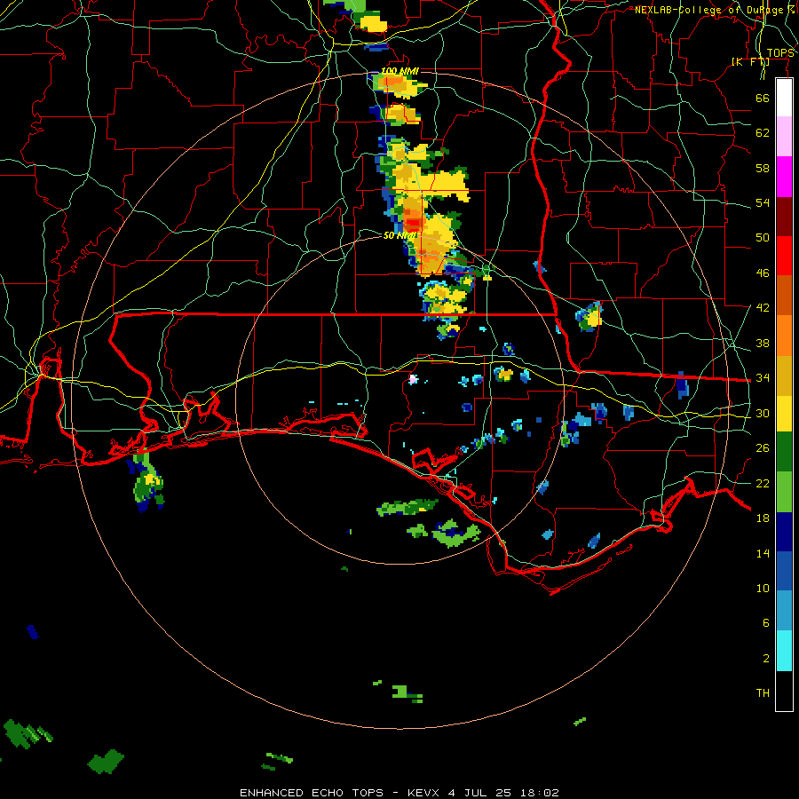Click the '26' legend value
This screenshot has width=799, height=799.
763,448
